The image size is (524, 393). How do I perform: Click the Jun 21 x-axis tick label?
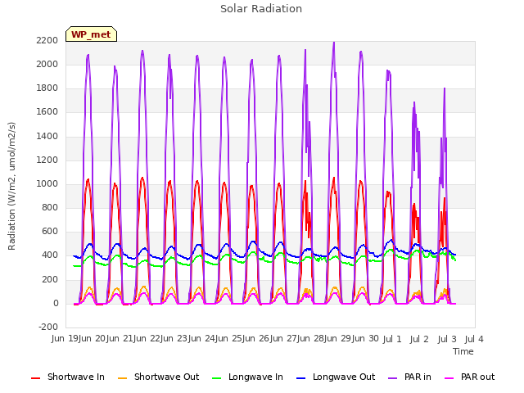pos(120,339)
